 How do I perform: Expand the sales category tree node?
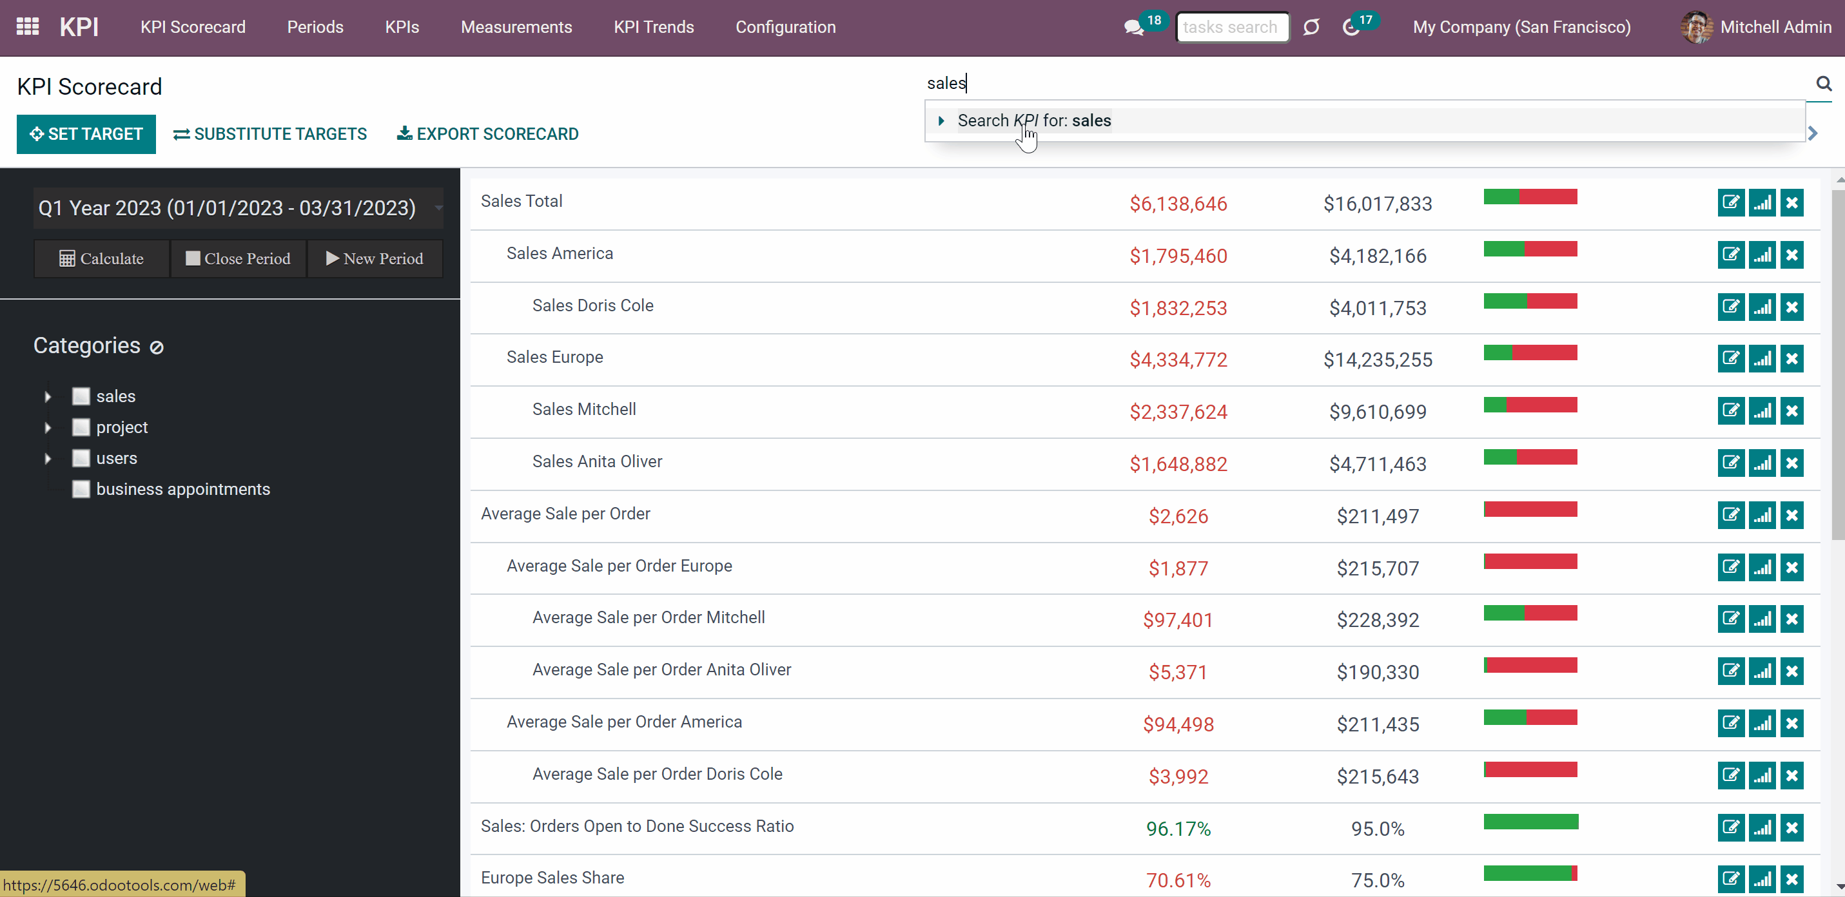48,396
